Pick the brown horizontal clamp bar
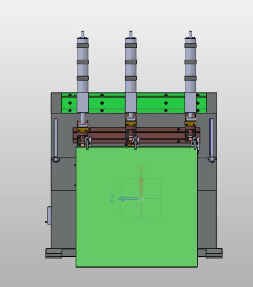The image size is (253, 287). 136,135
